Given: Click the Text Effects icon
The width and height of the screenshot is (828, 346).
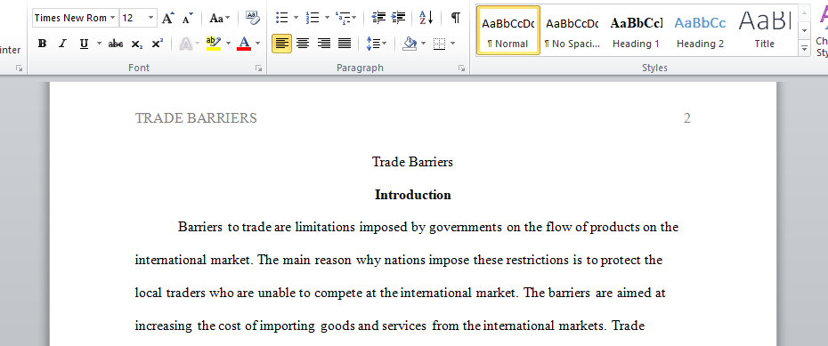Looking at the screenshot, I should tap(185, 44).
